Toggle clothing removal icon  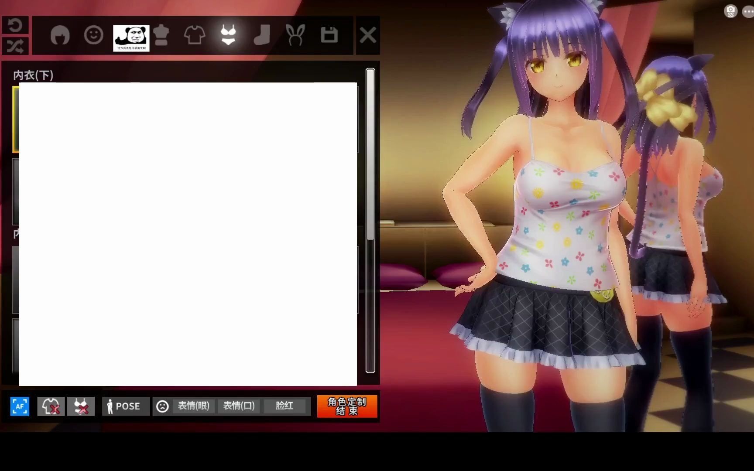(x=51, y=406)
